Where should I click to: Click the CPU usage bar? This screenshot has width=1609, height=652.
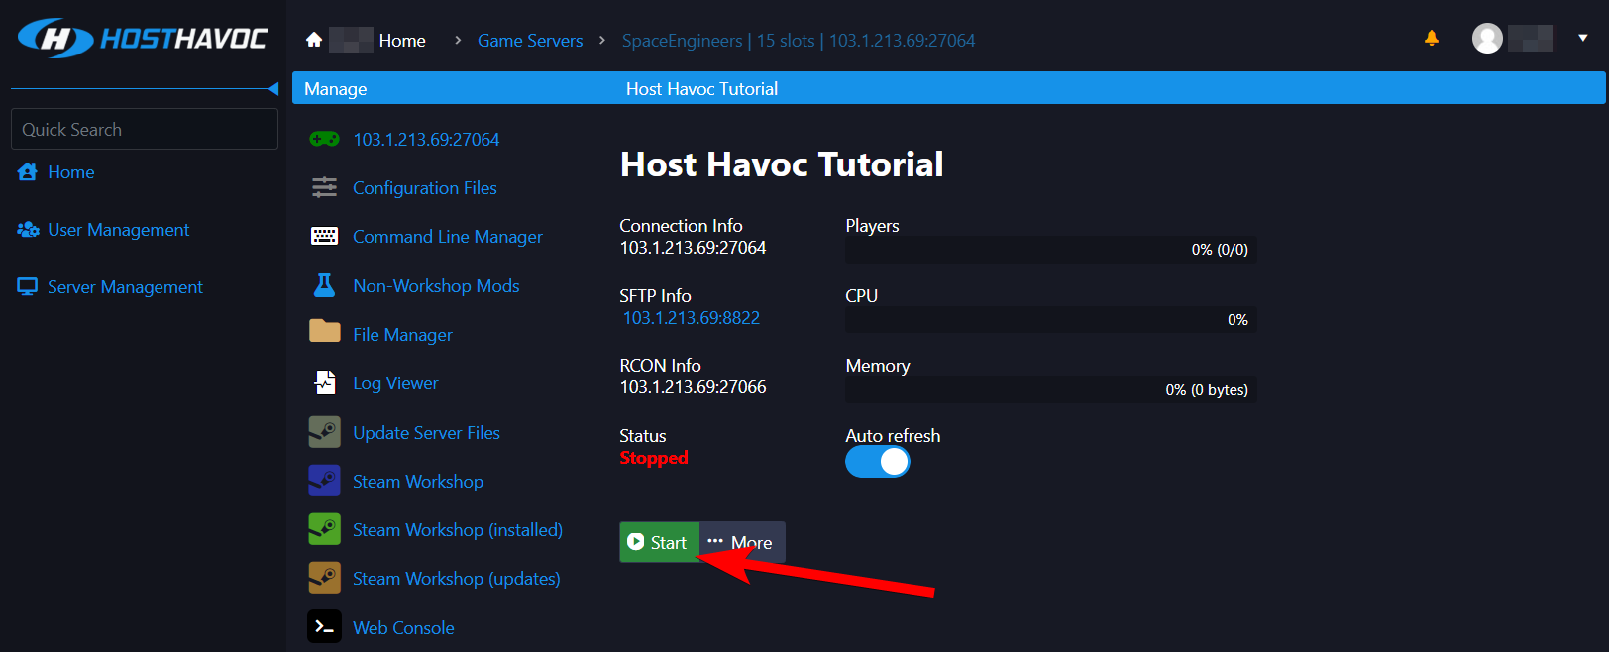(x=1050, y=320)
